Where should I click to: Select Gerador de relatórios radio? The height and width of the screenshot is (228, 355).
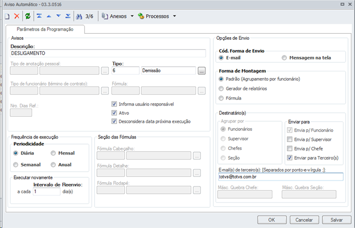coord(221,88)
